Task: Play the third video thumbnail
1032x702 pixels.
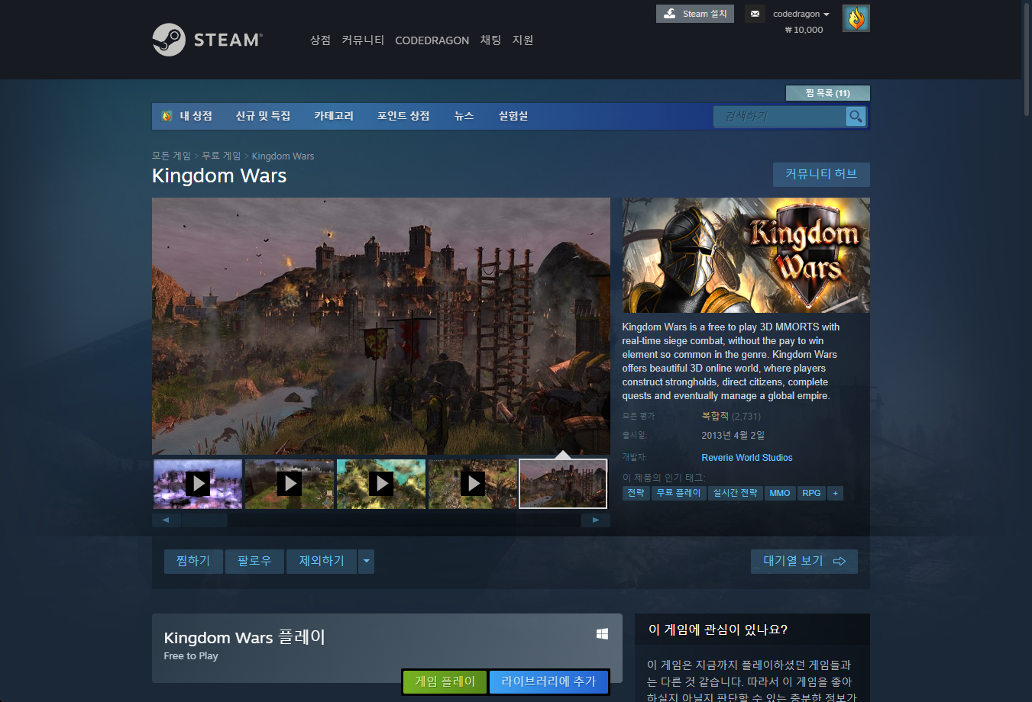Action: (x=381, y=484)
